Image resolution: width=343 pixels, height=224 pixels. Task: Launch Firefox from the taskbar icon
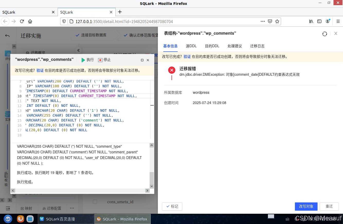(20, 219)
